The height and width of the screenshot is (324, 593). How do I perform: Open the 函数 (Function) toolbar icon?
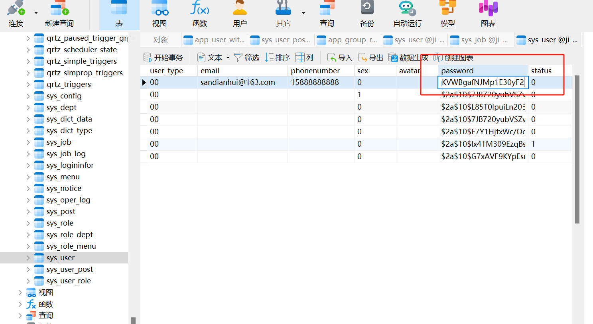199,14
